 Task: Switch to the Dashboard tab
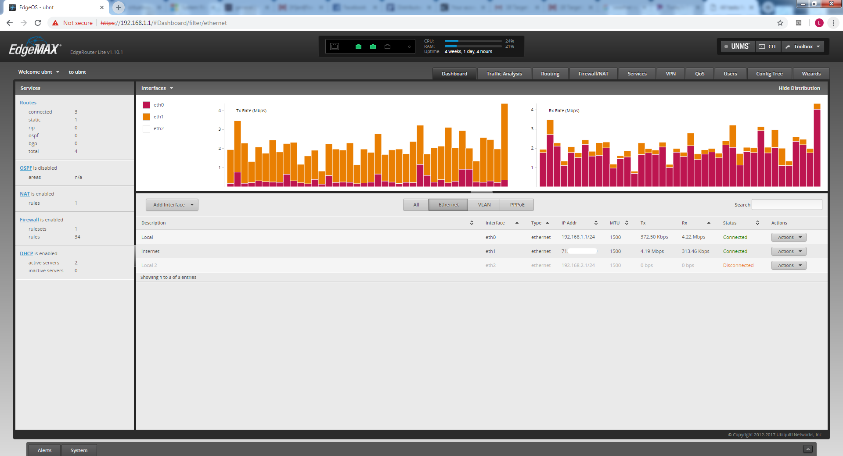454,74
